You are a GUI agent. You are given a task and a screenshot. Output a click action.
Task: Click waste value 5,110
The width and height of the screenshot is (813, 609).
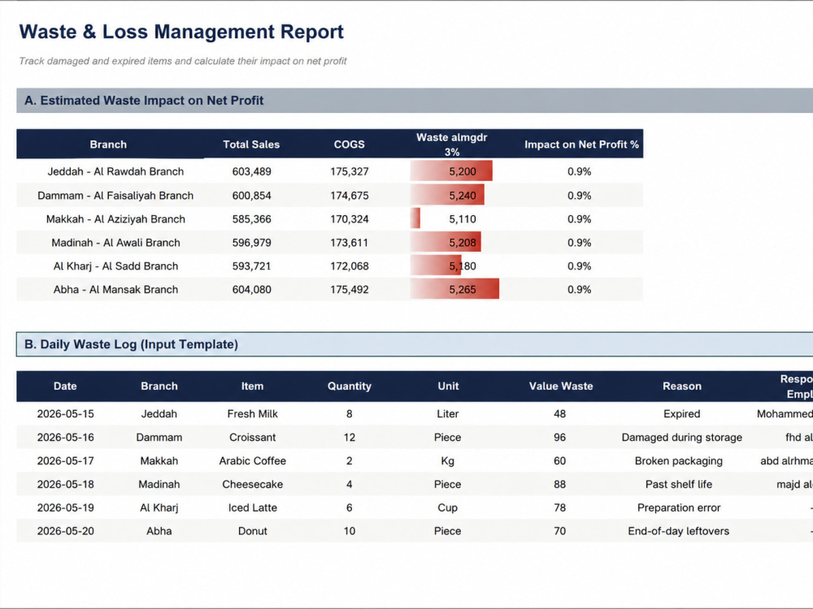tap(462, 219)
